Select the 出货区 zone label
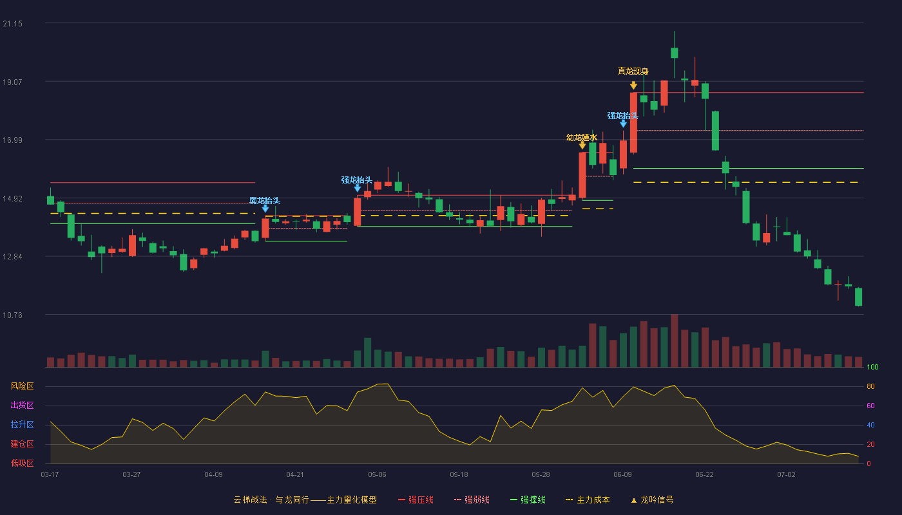 [x=22, y=406]
